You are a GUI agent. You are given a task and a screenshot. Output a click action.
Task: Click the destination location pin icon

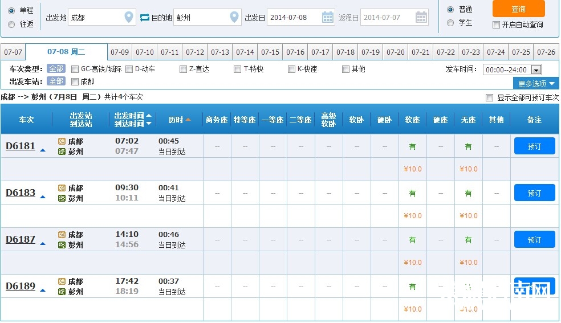tap(234, 17)
